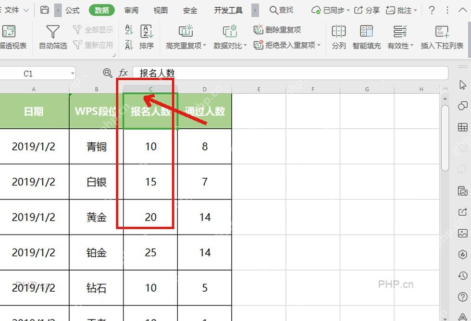Open the View (视图) tab
The height and width of the screenshot is (321, 471).
tap(161, 10)
